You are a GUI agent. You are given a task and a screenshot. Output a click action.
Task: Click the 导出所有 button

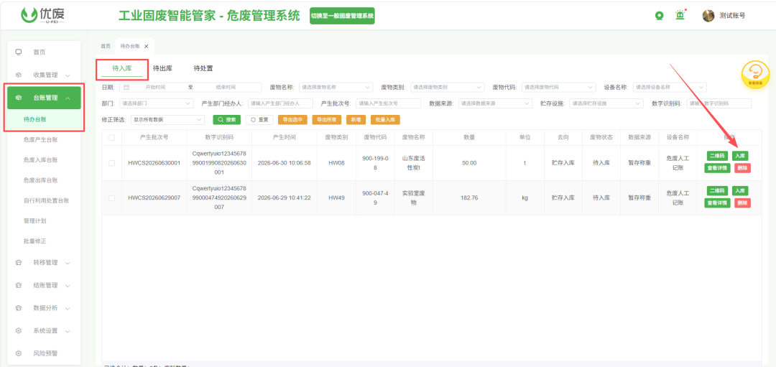tap(327, 120)
